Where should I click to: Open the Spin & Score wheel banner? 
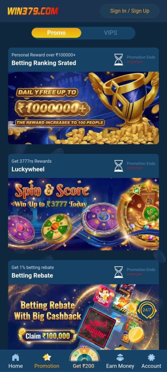click(x=84, y=214)
